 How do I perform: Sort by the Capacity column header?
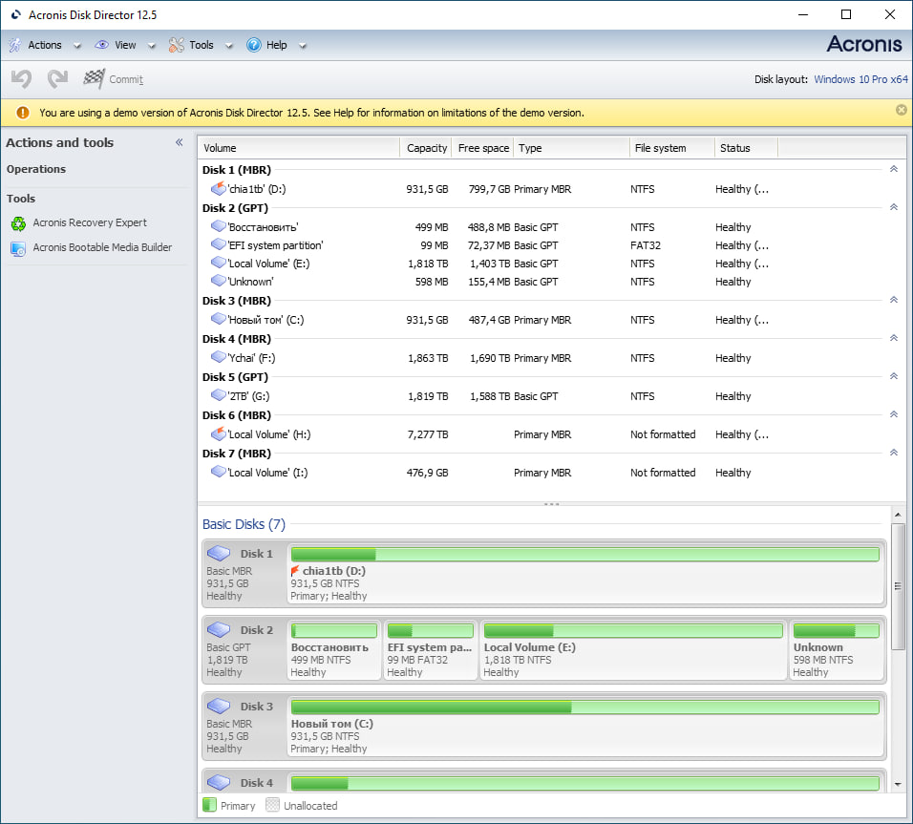point(426,148)
